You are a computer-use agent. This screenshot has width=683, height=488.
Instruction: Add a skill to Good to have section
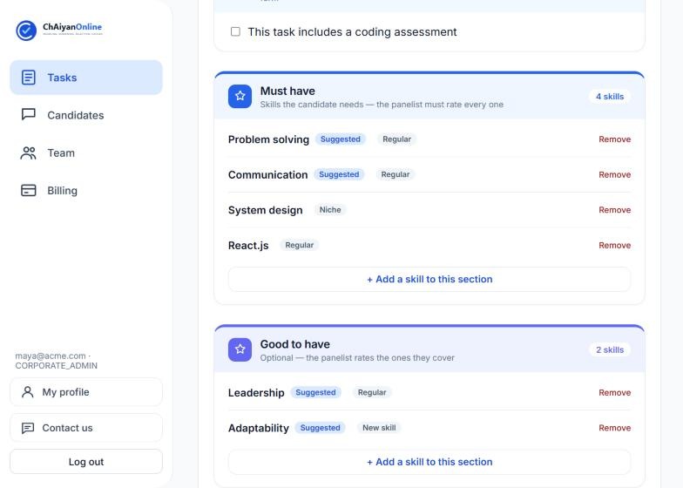pos(429,462)
